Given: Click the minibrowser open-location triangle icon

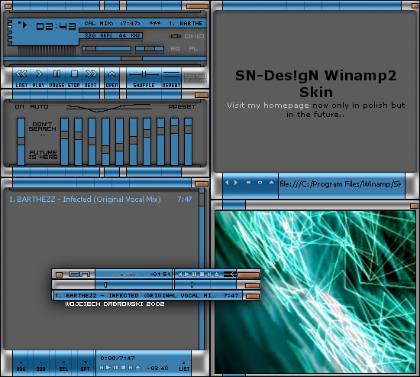Looking at the screenshot, I should coord(271,183).
